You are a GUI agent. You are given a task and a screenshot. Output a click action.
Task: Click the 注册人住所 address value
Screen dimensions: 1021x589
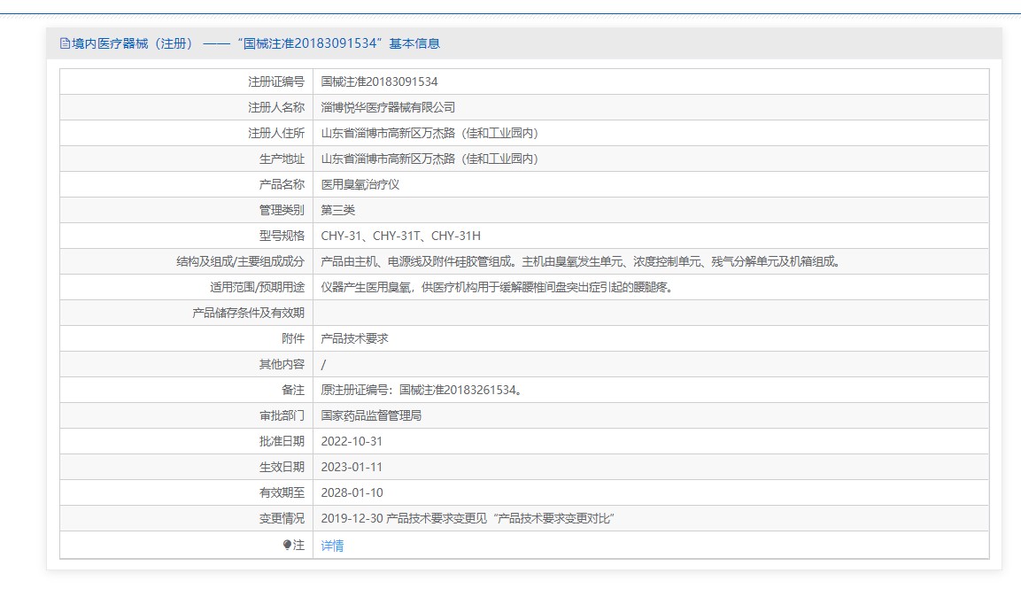(430, 133)
